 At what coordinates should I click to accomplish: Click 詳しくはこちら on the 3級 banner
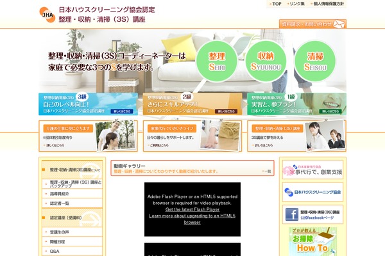pyautogui.click(x=122, y=111)
